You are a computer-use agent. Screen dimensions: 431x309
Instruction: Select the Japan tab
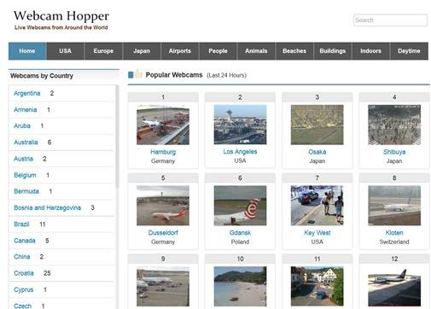(142, 51)
